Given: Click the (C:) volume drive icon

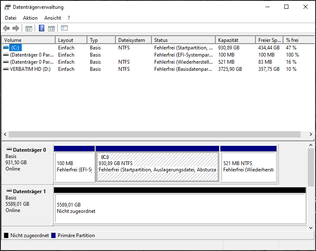Looking at the screenshot, I should click(6, 47).
